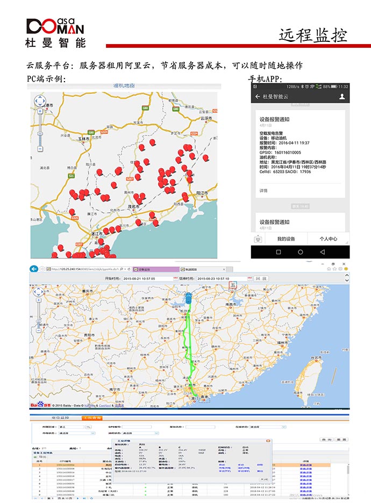Click the blue vehicle marker on track map
371x503 pixels.
point(189,298)
